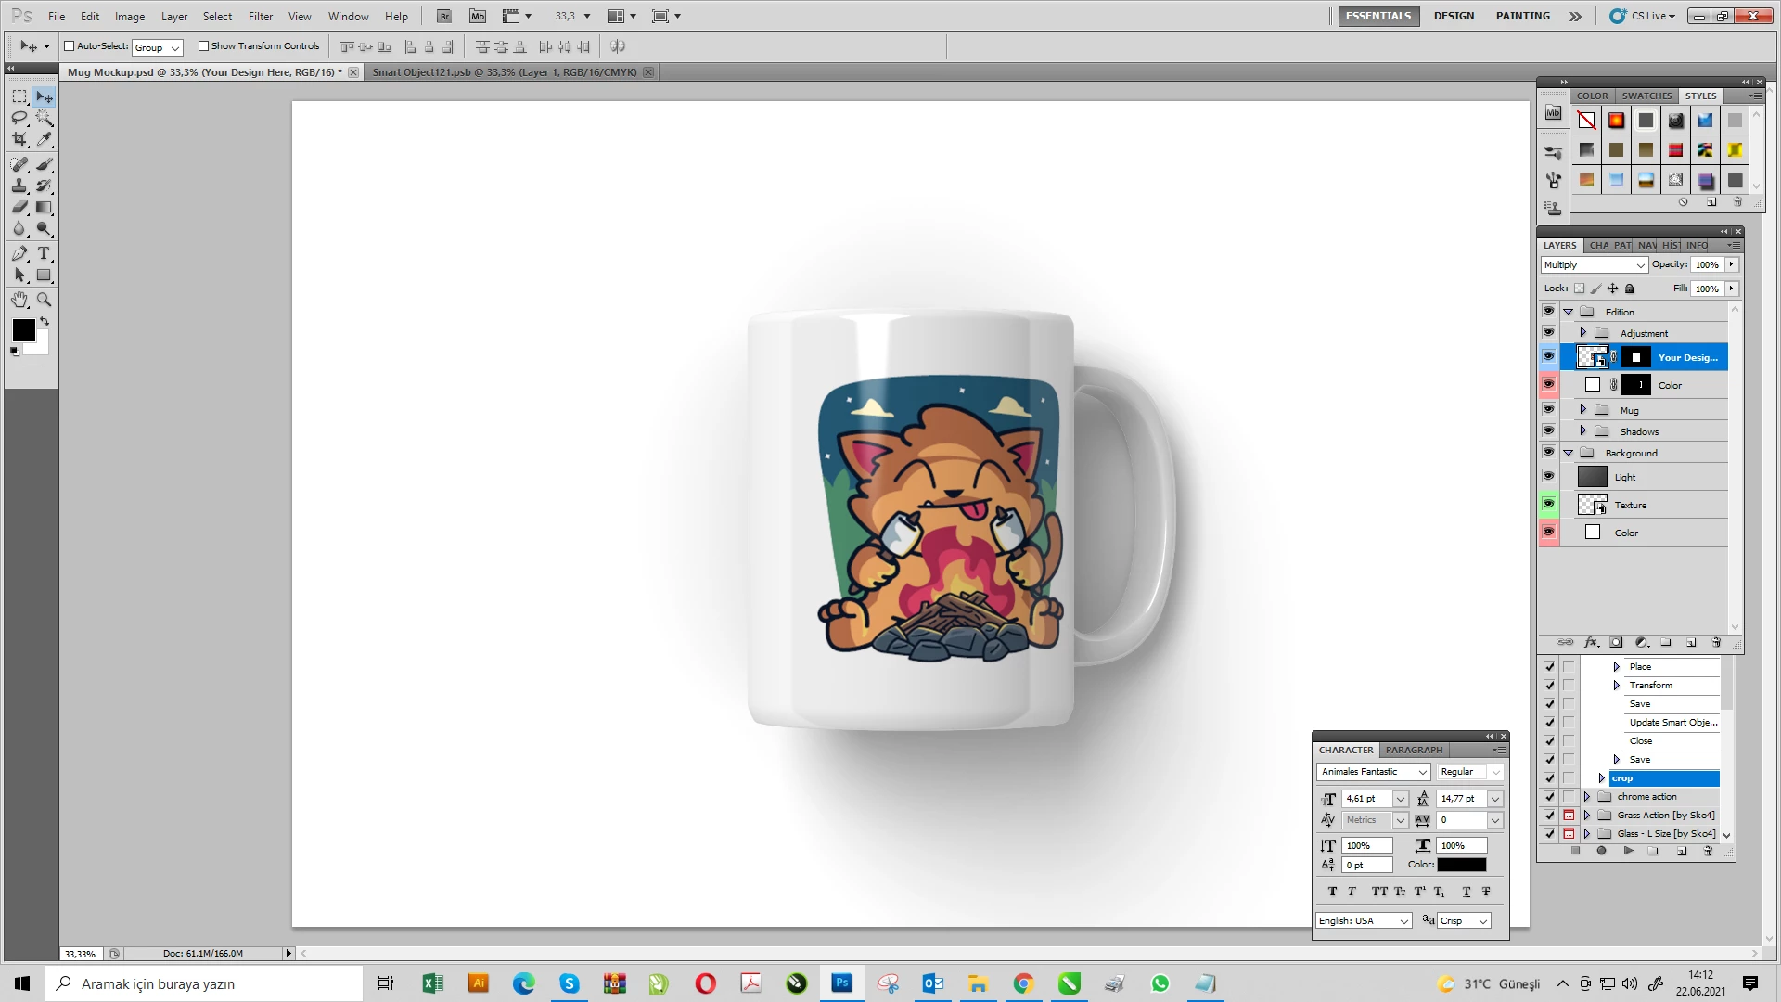This screenshot has height=1002, width=1781.
Task: Click the layer style fx icon
Action: click(1591, 642)
